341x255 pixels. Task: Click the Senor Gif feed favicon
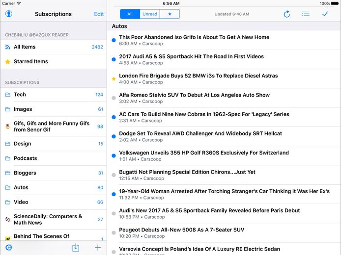(7, 127)
